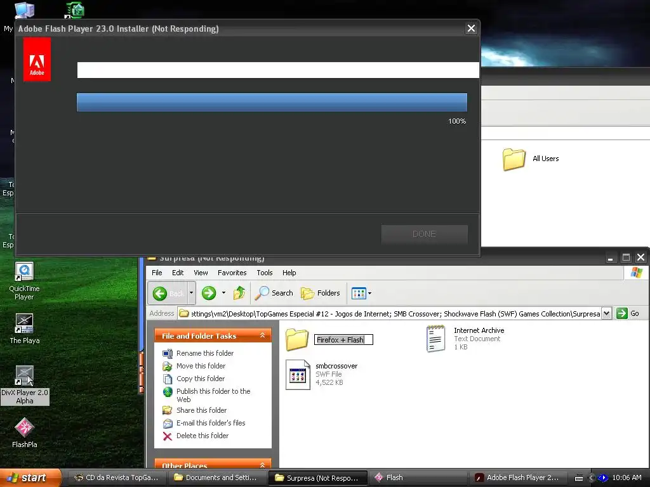Expand the Forward history dropdown arrow
Viewport: 650px width, 487px height.
[x=224, y=293]
